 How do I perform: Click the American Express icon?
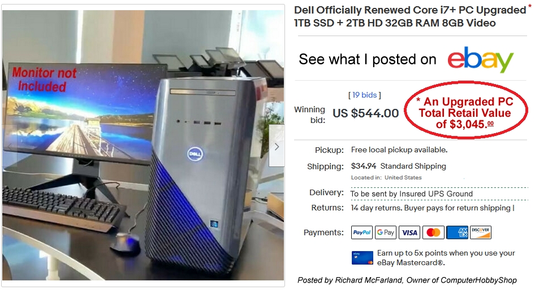pos(457,232)
